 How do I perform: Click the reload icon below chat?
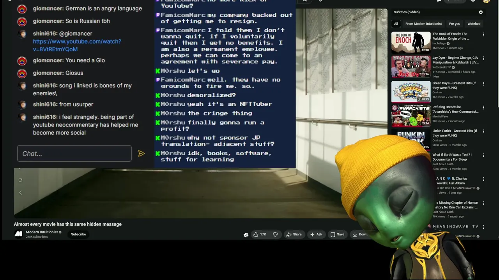(x=20, y=180)
